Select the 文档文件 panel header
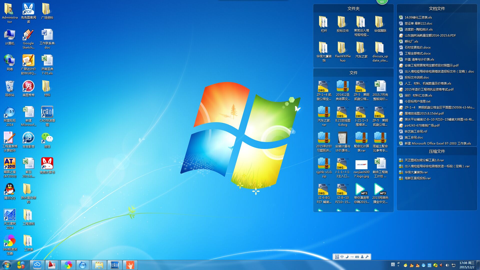Screen dimensions: 480x270 coord(437,8)
